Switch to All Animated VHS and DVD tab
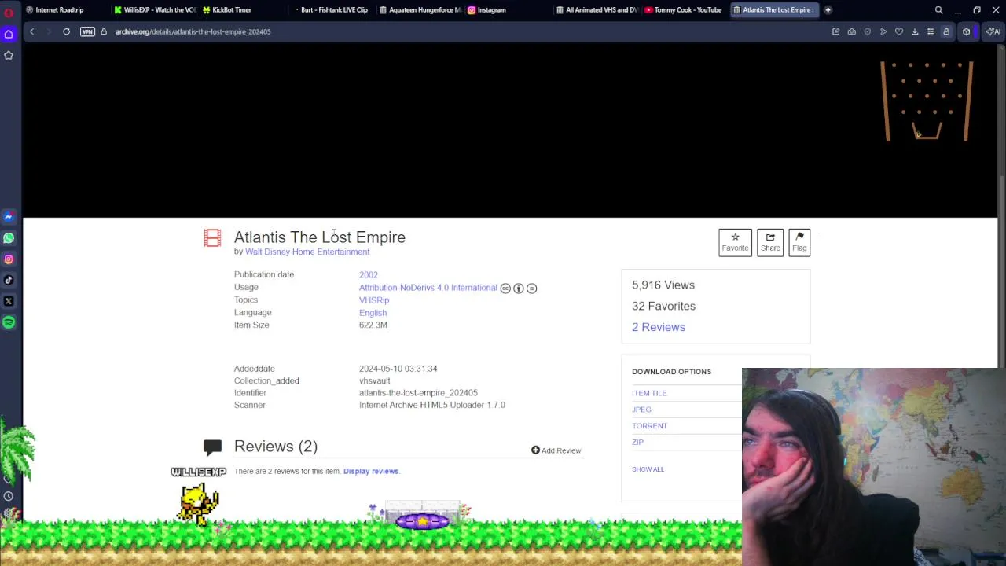The width and height of the screenshot is (1006, 566). click(x=597, y=10)
